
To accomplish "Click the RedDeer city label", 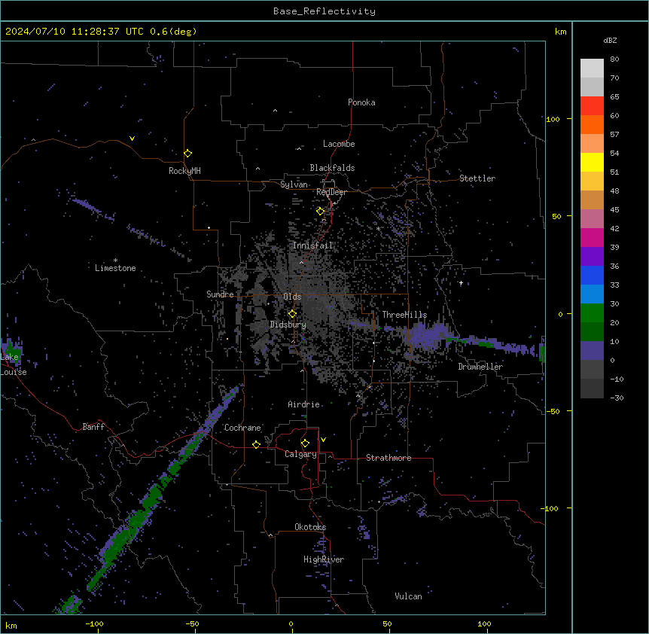I will (x=331, y=192).
